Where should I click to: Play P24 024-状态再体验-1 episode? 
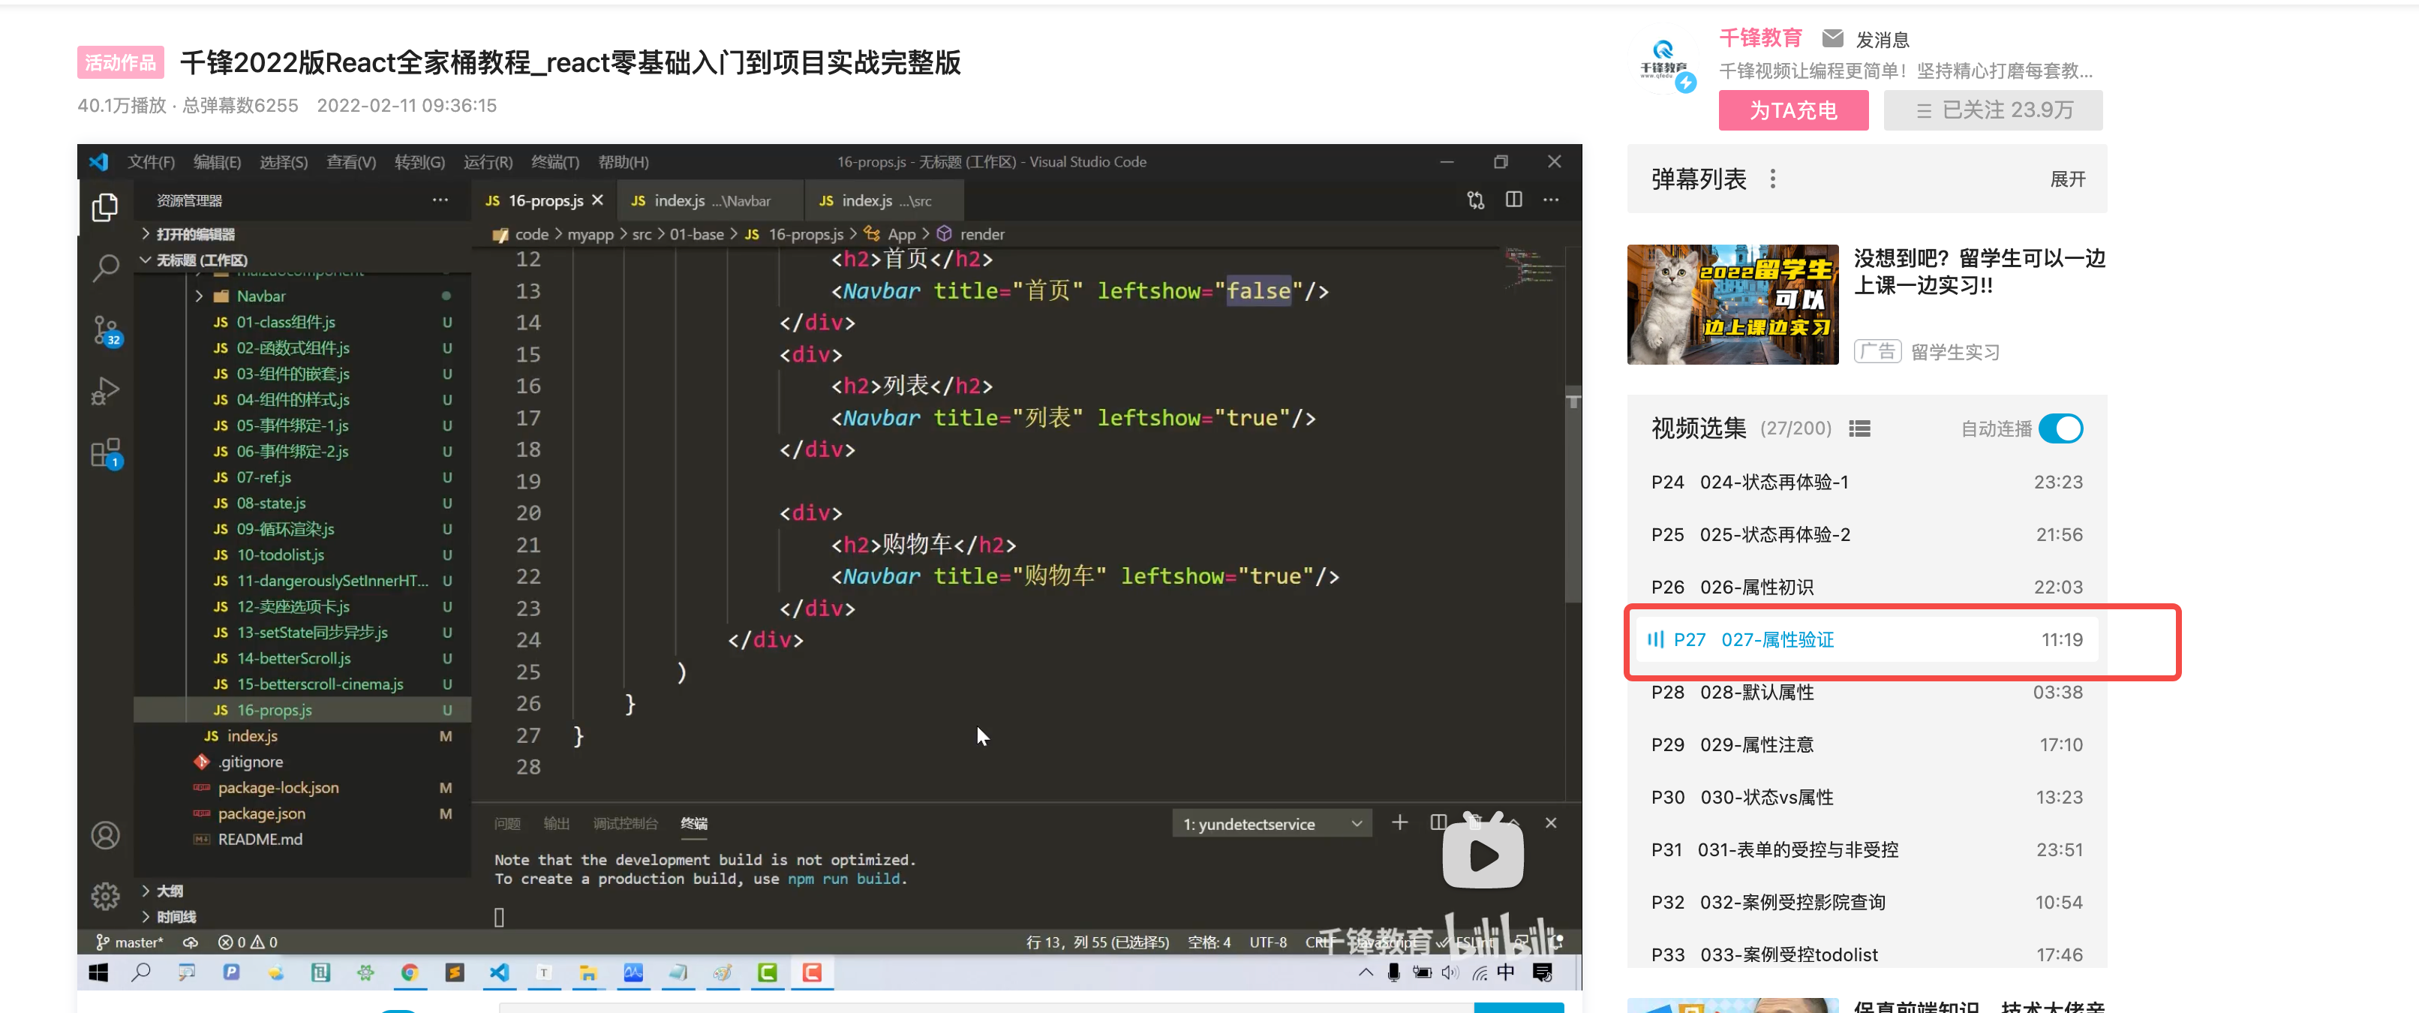(x=1866, y=482)
